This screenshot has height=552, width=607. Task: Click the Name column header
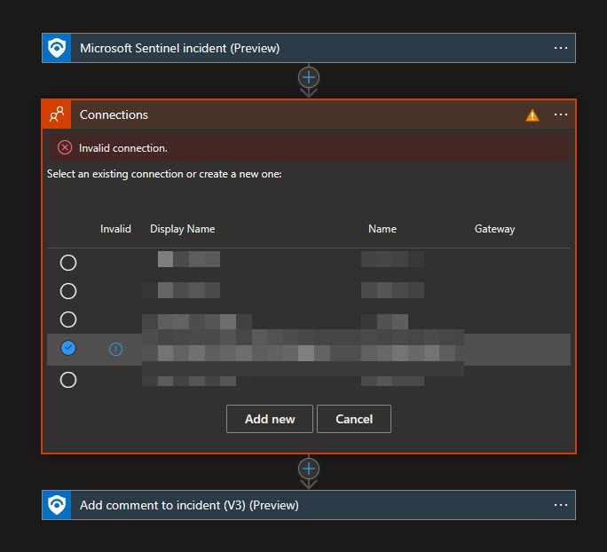382,229
